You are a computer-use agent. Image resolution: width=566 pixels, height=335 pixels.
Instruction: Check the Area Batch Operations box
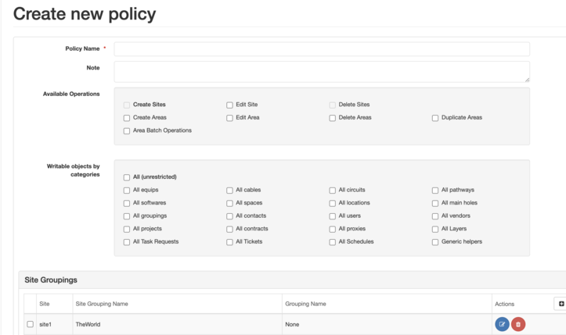127,131
